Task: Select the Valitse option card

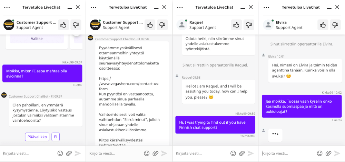Action: (x=37, y=39)
